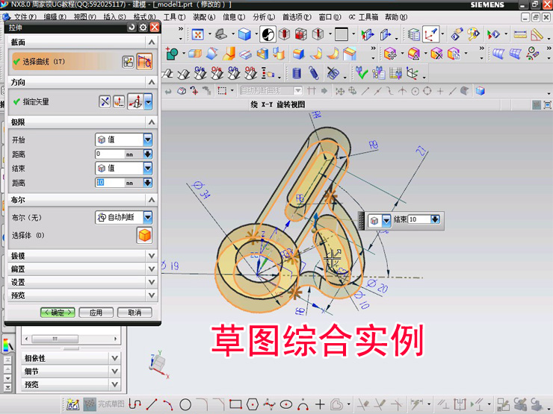Image resolution: width=553 pixels, height=414 pixels.
Task: Open the 帮助(H) menu
Action: tap(396, 16)
